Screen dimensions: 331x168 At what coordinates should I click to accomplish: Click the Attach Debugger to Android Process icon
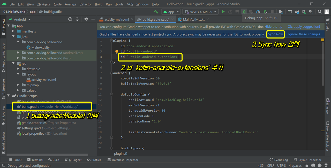click(265, 12)
